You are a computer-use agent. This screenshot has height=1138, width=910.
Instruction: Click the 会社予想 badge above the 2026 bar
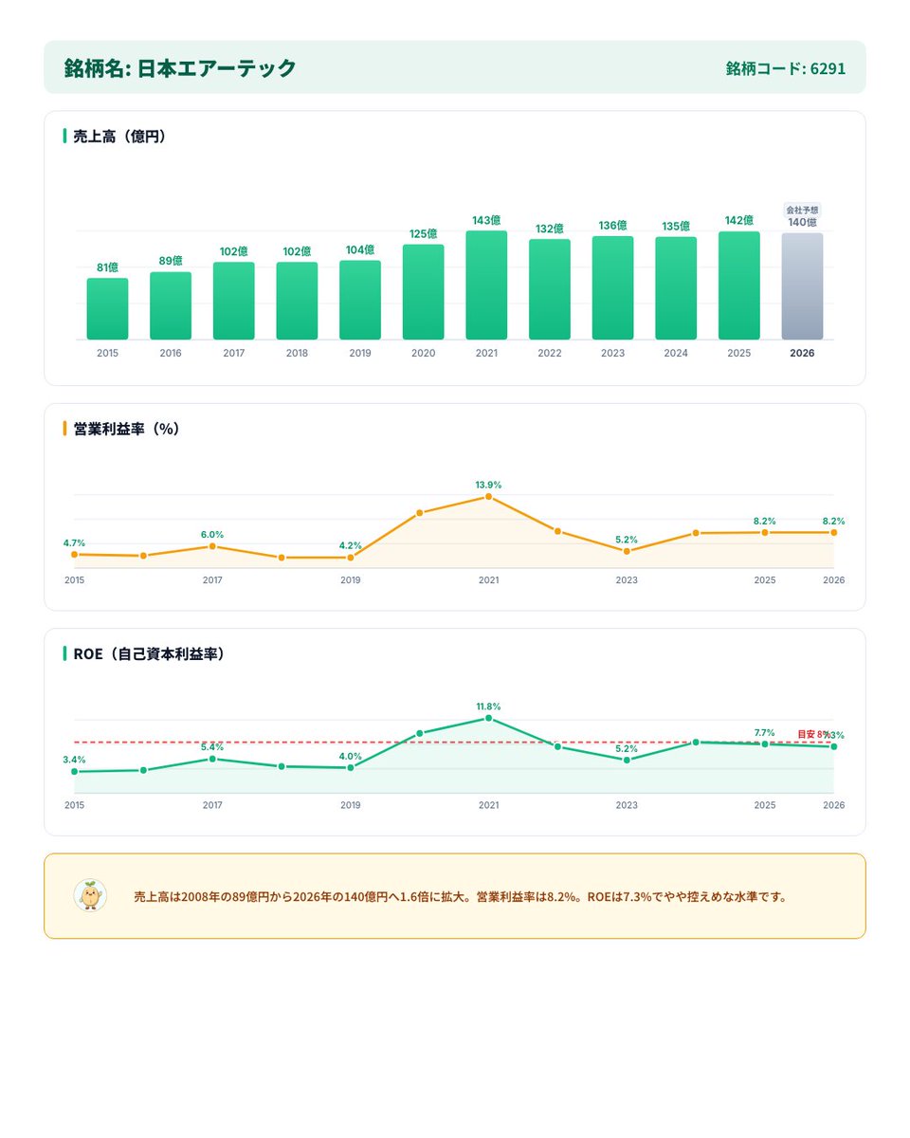[803, 210]
